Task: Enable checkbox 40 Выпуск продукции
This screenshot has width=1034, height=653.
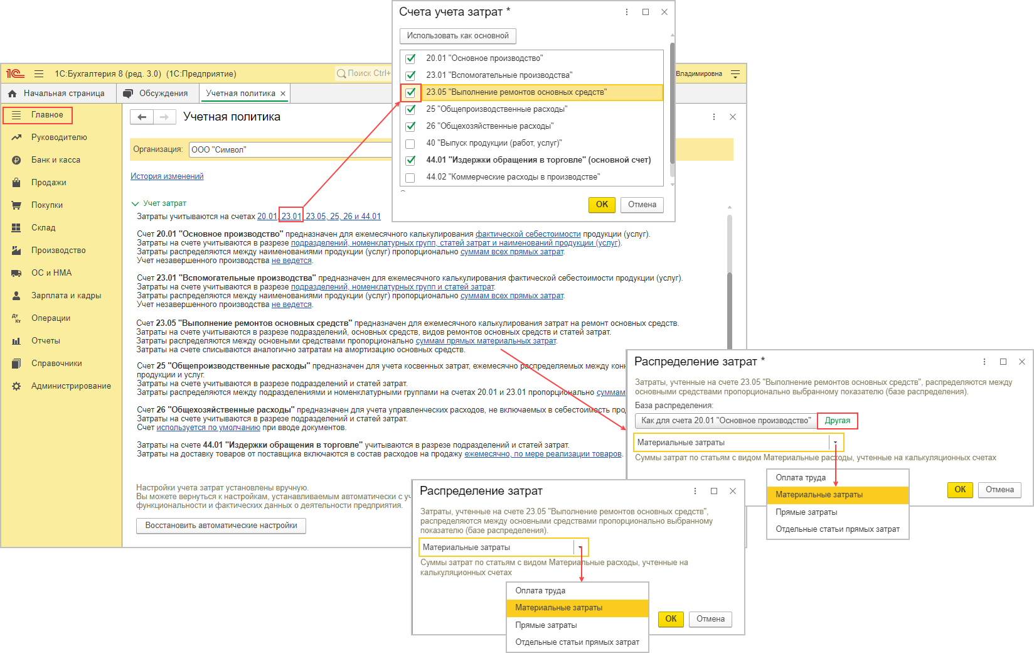Action: coord(410,143)
